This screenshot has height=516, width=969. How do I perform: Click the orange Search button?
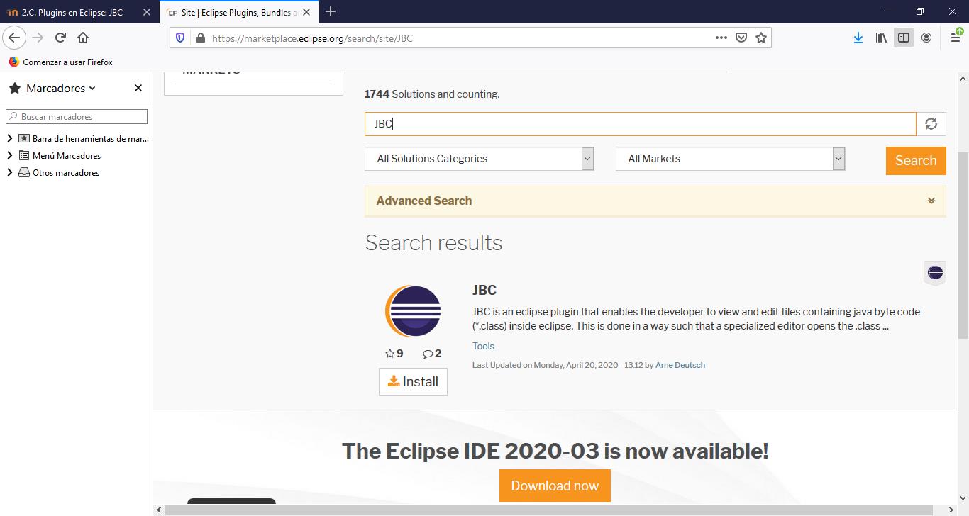(x=916, y=160)
